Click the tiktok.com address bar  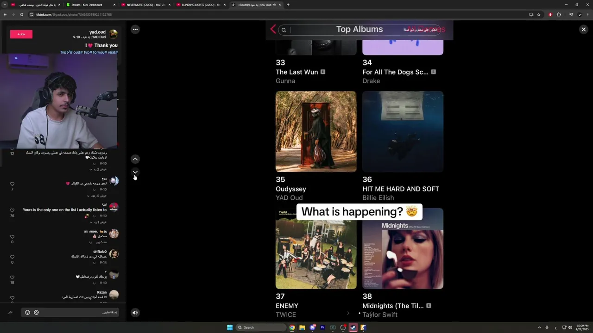pyautogui.click(x=278, y=14)
